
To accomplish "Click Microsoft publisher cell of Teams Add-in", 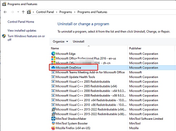I will [x=135, y=72].
